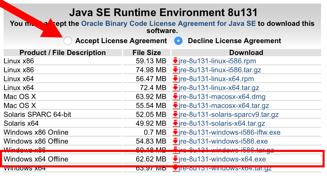Open the Oracle Binary Code License Agreement link
This screenshot has height=179, width=327.
[168, 23]
